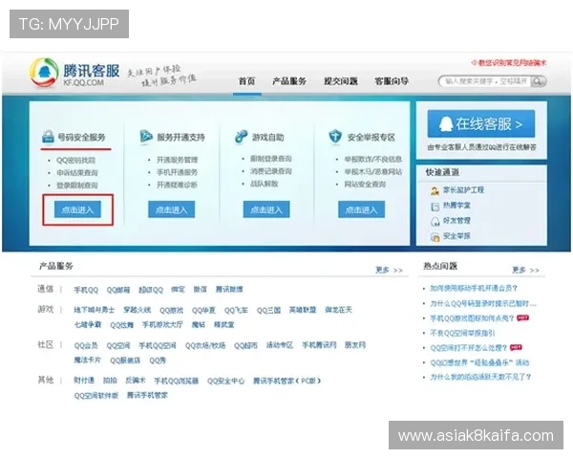Screen dimensions: 573x459
Task: Open the 腾讯手机管家 (PC版) link
Action: [286, 381]
